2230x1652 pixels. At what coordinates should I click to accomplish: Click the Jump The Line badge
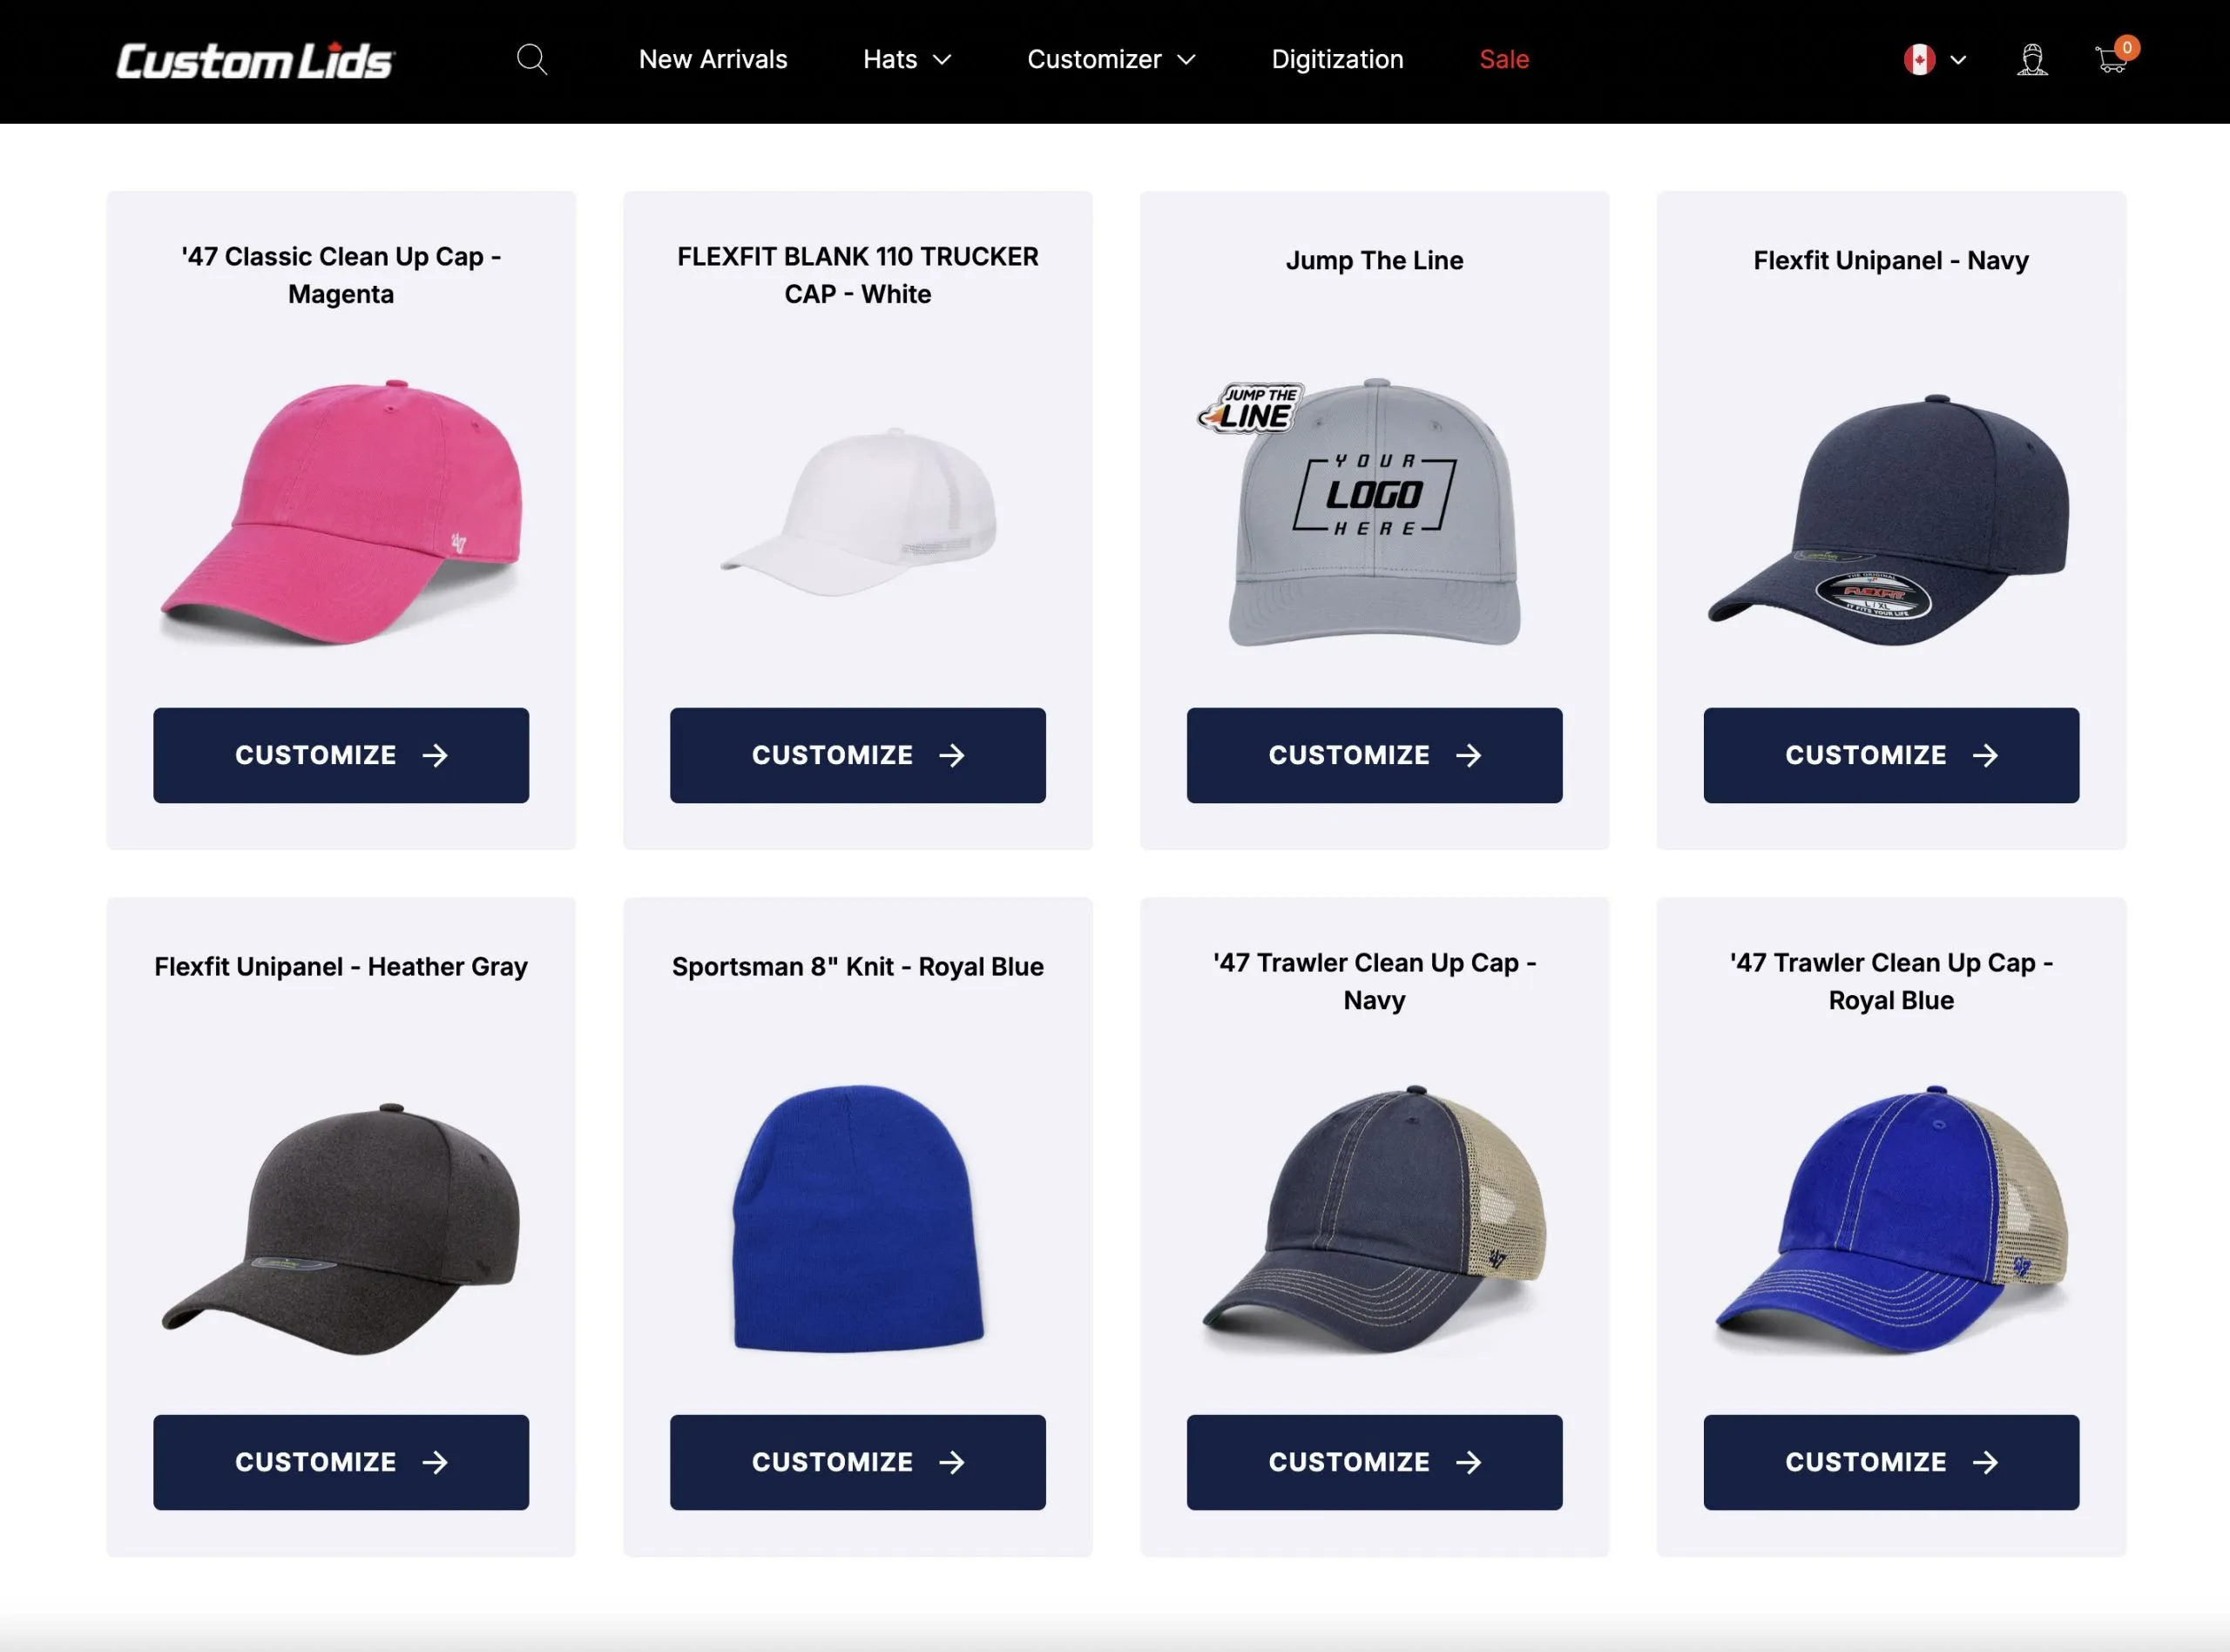pyautogui.click(x=1250, y=408)
